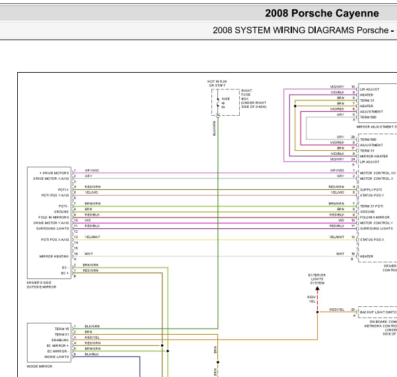The width and height of the screenshot is (397, 377).
Task: Select the "FOLDING MIRROR" label
Action: [375, 218]
